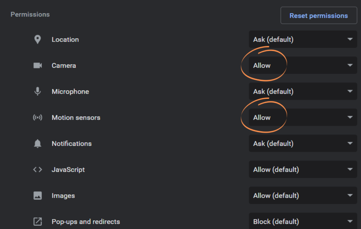Click the Images picture icon
The height and width of the screenshot is (229, 361).
click(38, 196)
